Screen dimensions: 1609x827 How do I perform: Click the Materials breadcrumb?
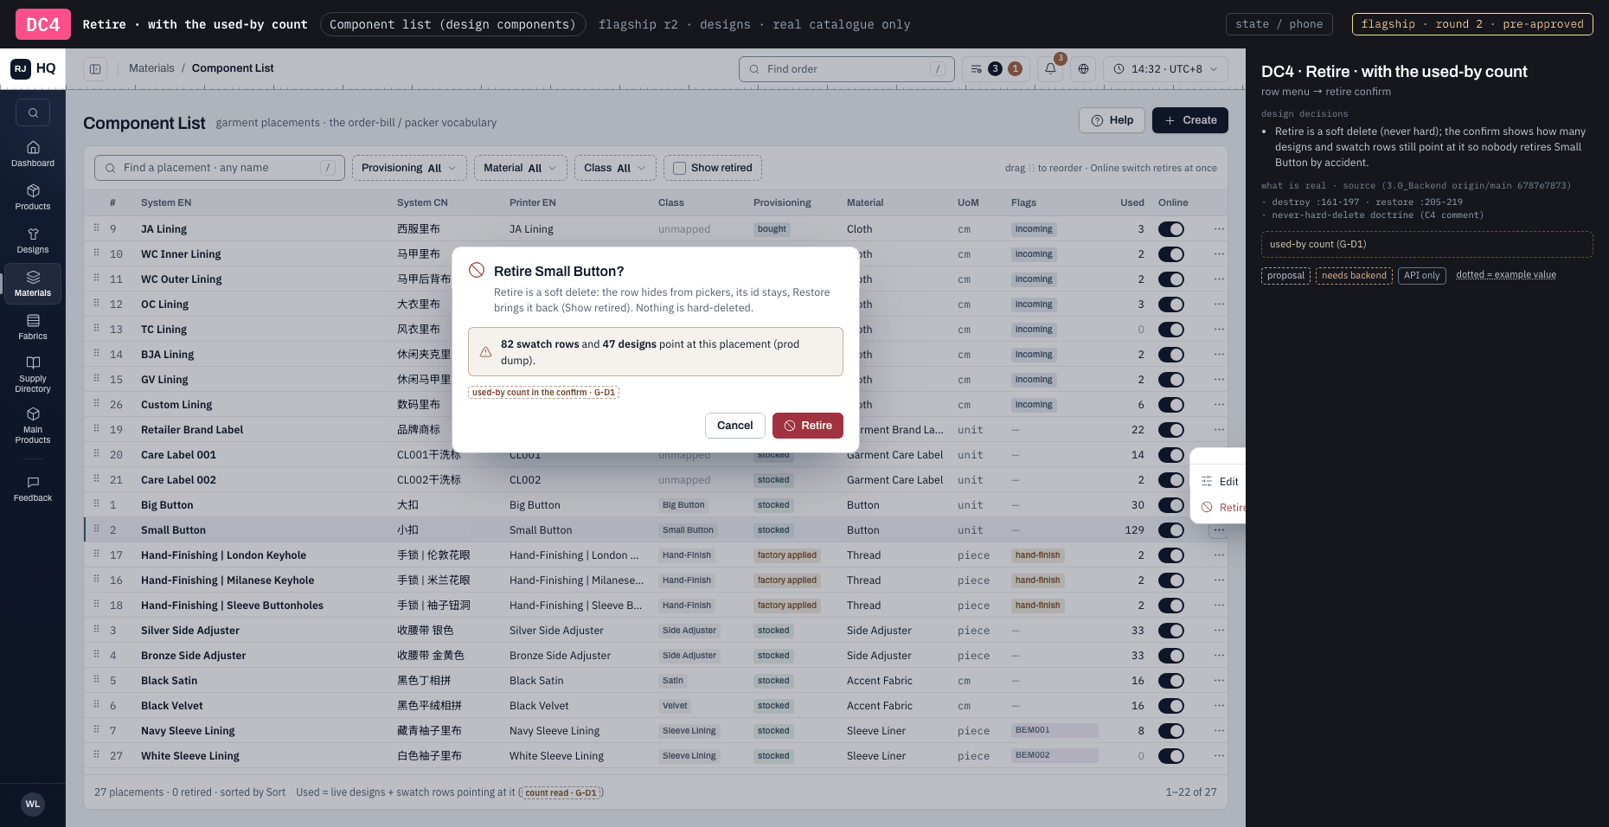coord(151,68)
